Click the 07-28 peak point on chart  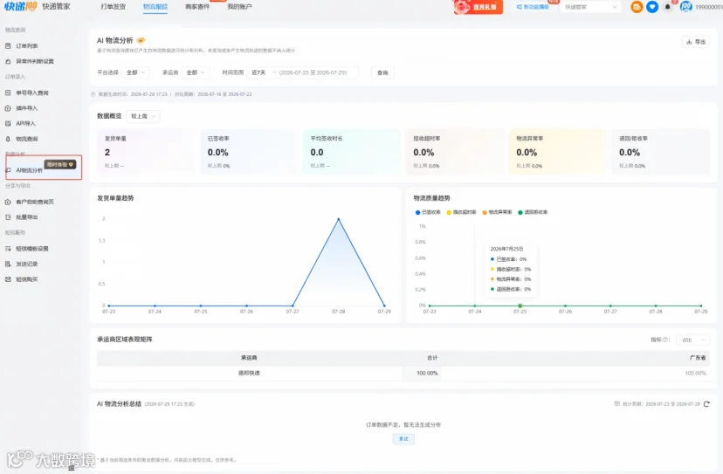coord(339,219)
